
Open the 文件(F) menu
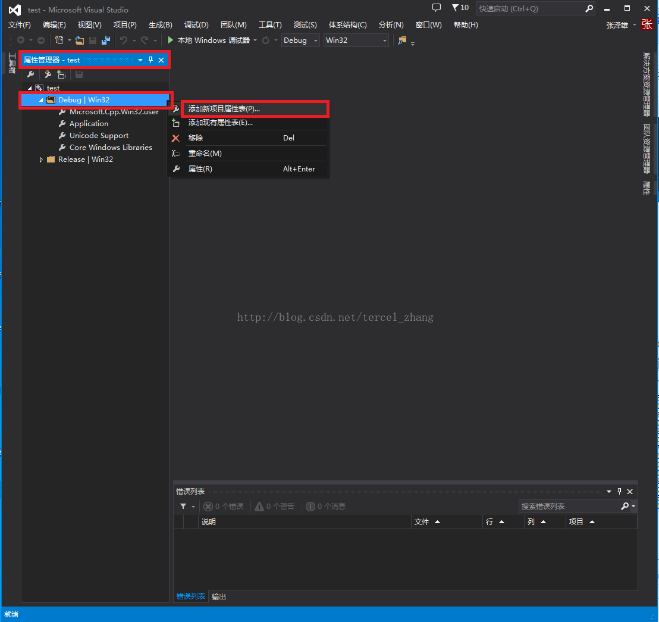(x=20, y=25)
